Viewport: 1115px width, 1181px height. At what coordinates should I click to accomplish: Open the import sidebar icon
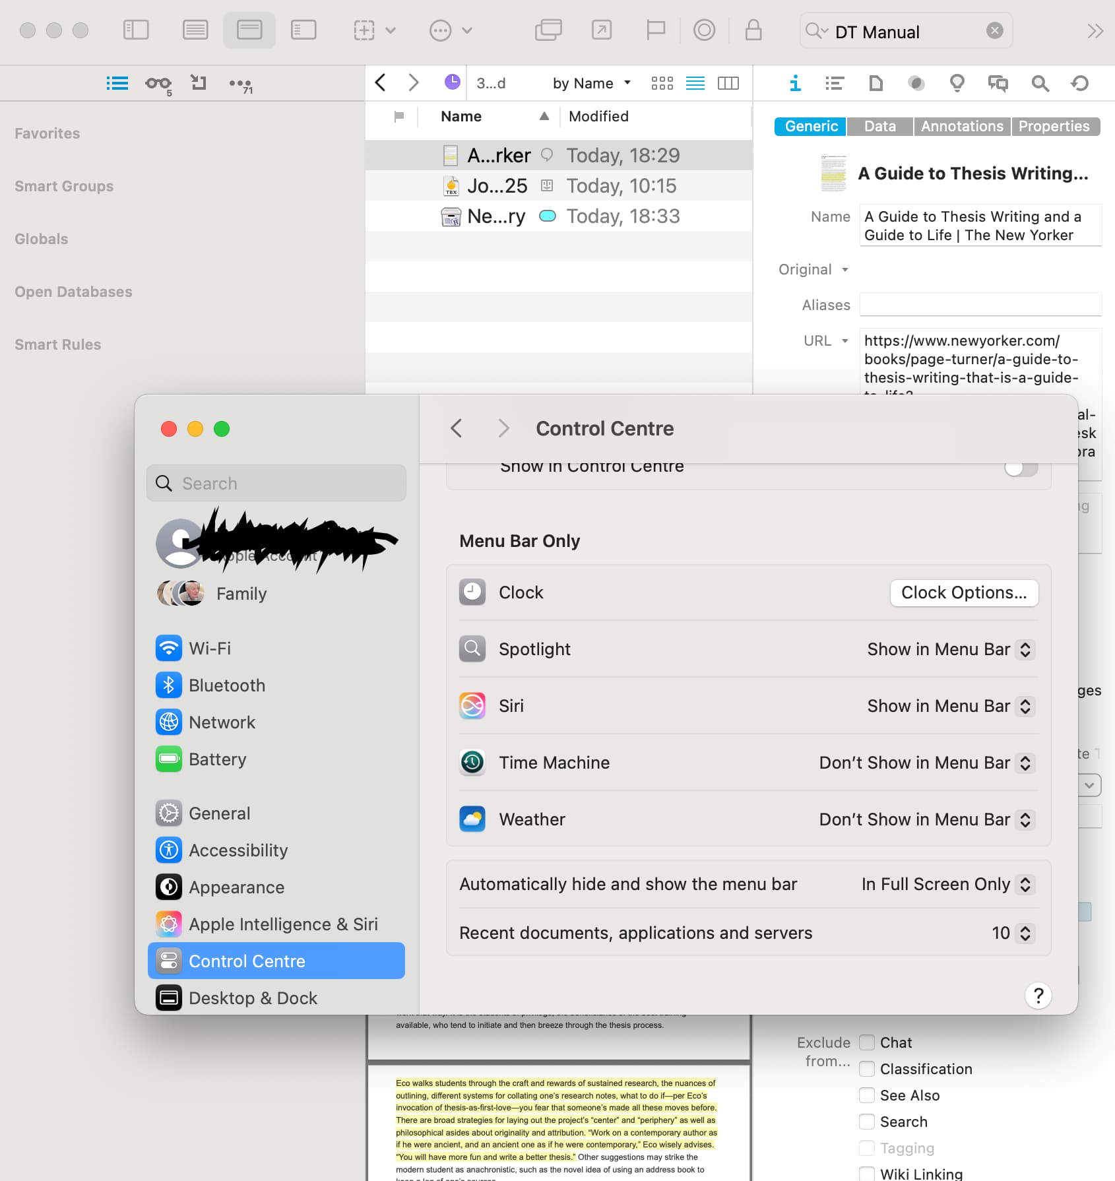point(199,82)
